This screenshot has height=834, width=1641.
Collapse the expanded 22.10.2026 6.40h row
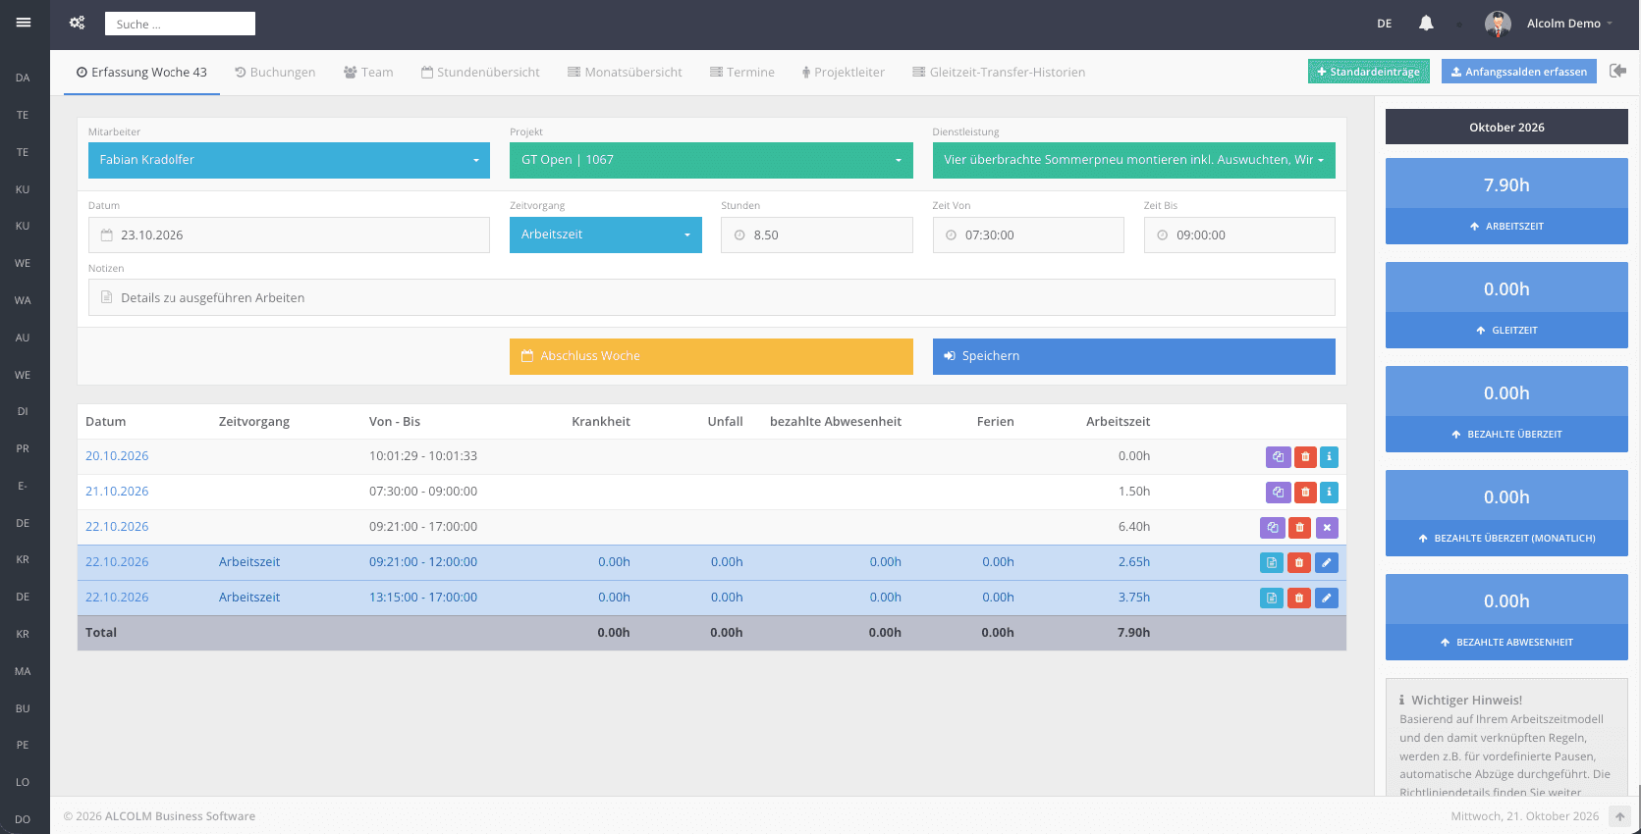(1327, 527)
